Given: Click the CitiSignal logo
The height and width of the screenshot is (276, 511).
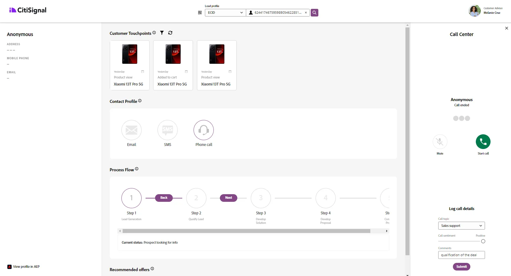Looking at the screenshot, I should click(28, 10).
